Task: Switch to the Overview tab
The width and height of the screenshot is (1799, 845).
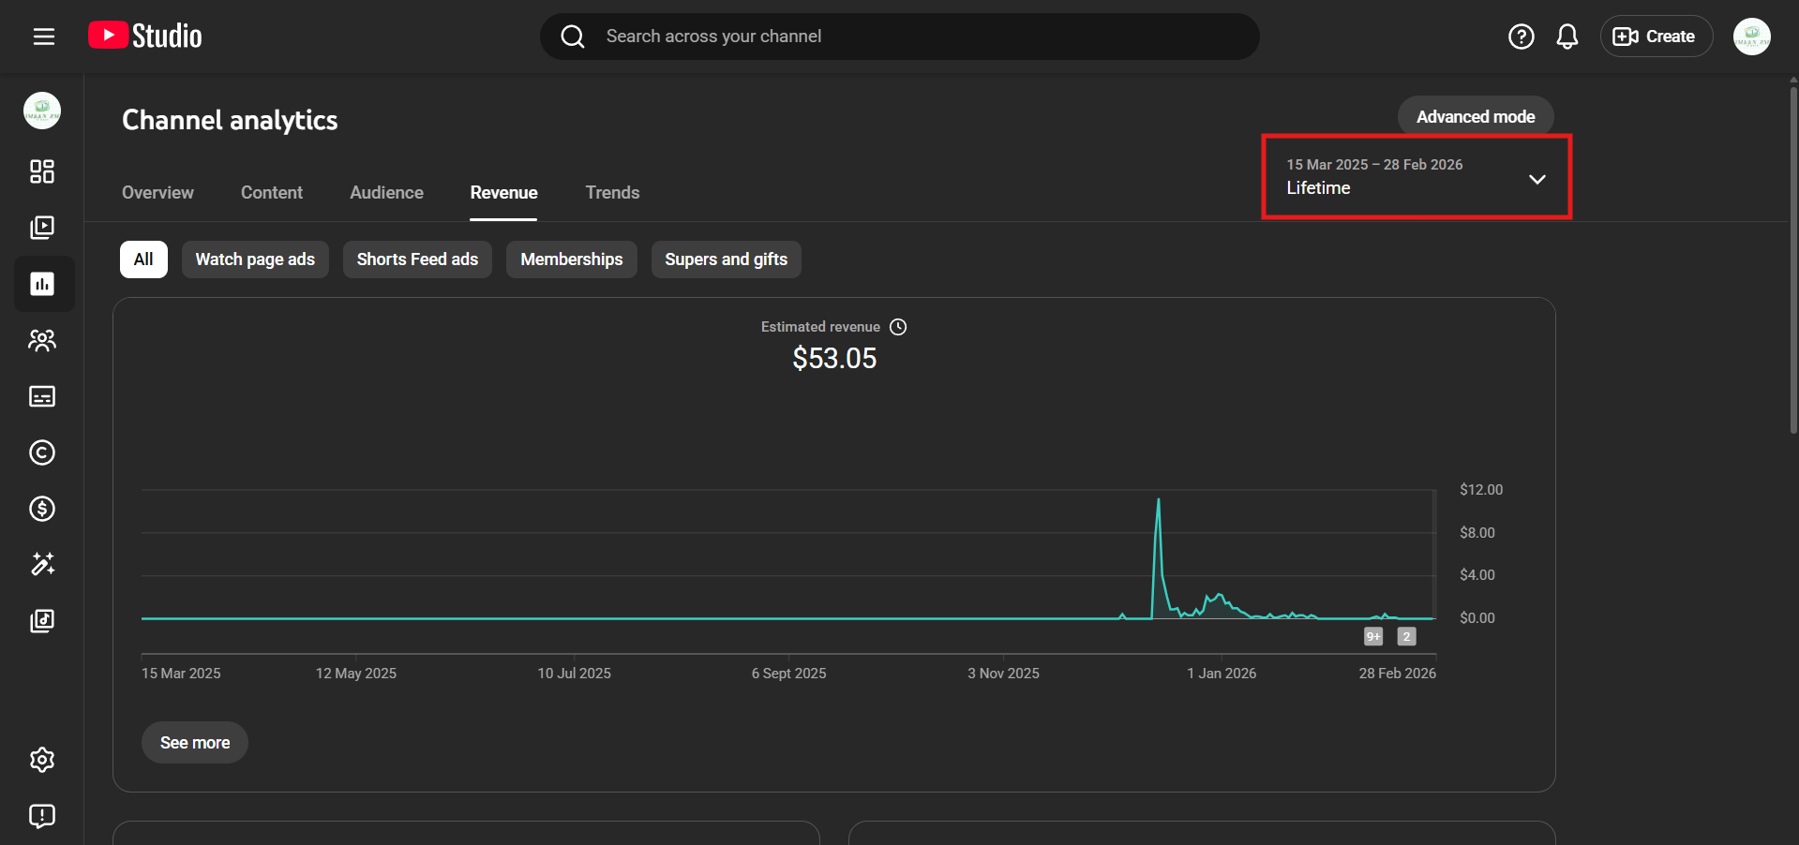Action: [157, 192]
